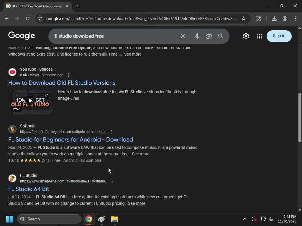Show hidden system tray icons
Viewport: 302px width, 226px height.
(x=244, y=219)
